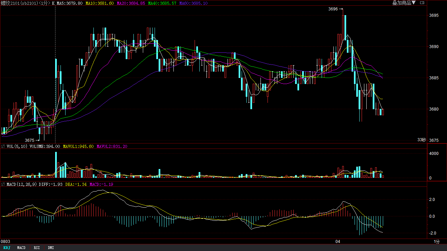
Task: Toggle the small panel layout icon at top right
Action: click(422, 3)
